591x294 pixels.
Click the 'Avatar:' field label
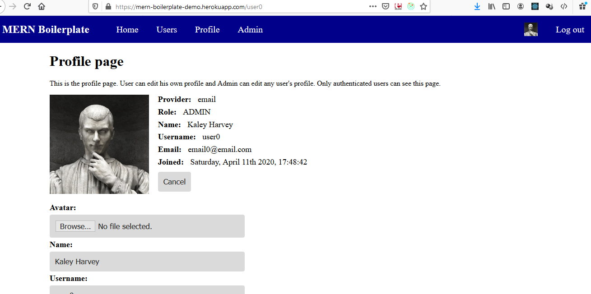(x=63, y=208)
